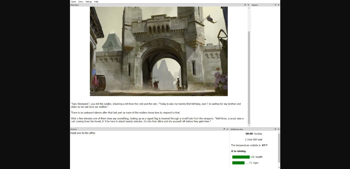Close the Main desc panel
The image size is (350, 169).
click(x=248, y=5)
